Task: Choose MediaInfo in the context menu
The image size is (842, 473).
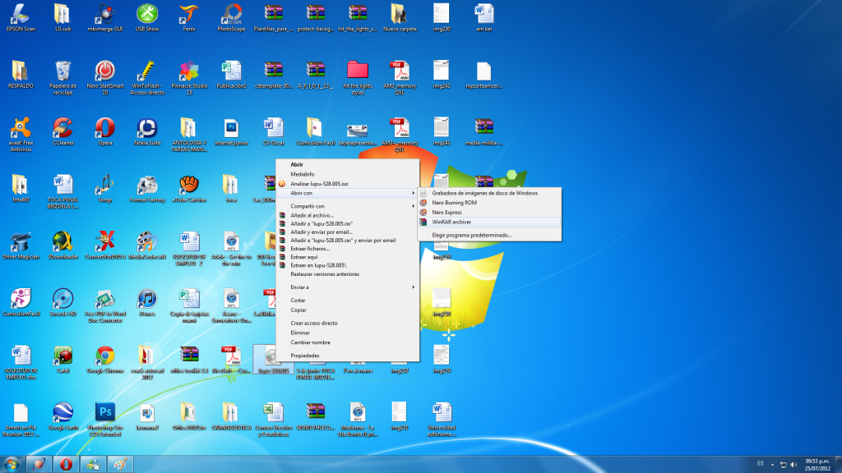Action: pyautogui.click(x=348, y=174)
